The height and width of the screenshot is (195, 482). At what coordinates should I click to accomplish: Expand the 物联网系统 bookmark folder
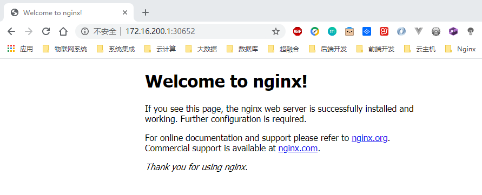pyautogui.click(x=65, y=49)
